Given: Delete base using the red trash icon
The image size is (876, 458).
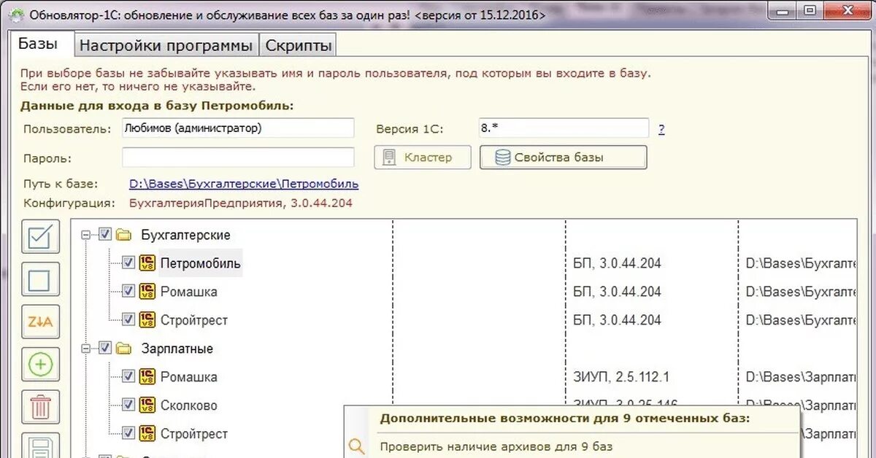Looking at the screenshot, I should (40, 406).
